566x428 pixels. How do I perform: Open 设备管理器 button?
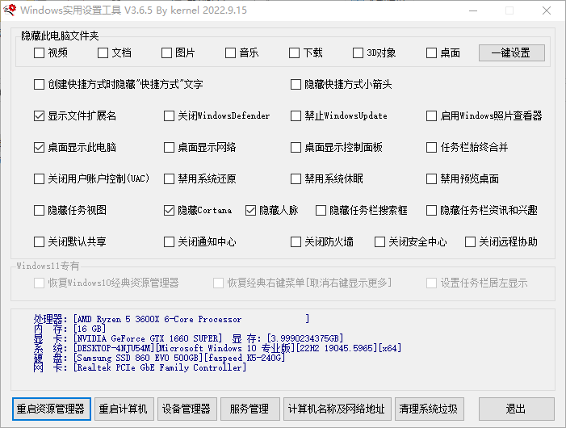point(187,409)
